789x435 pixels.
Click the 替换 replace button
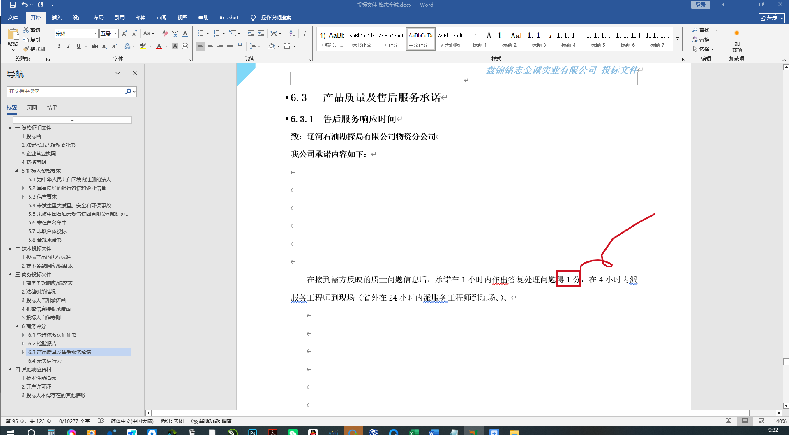[701, 39]
